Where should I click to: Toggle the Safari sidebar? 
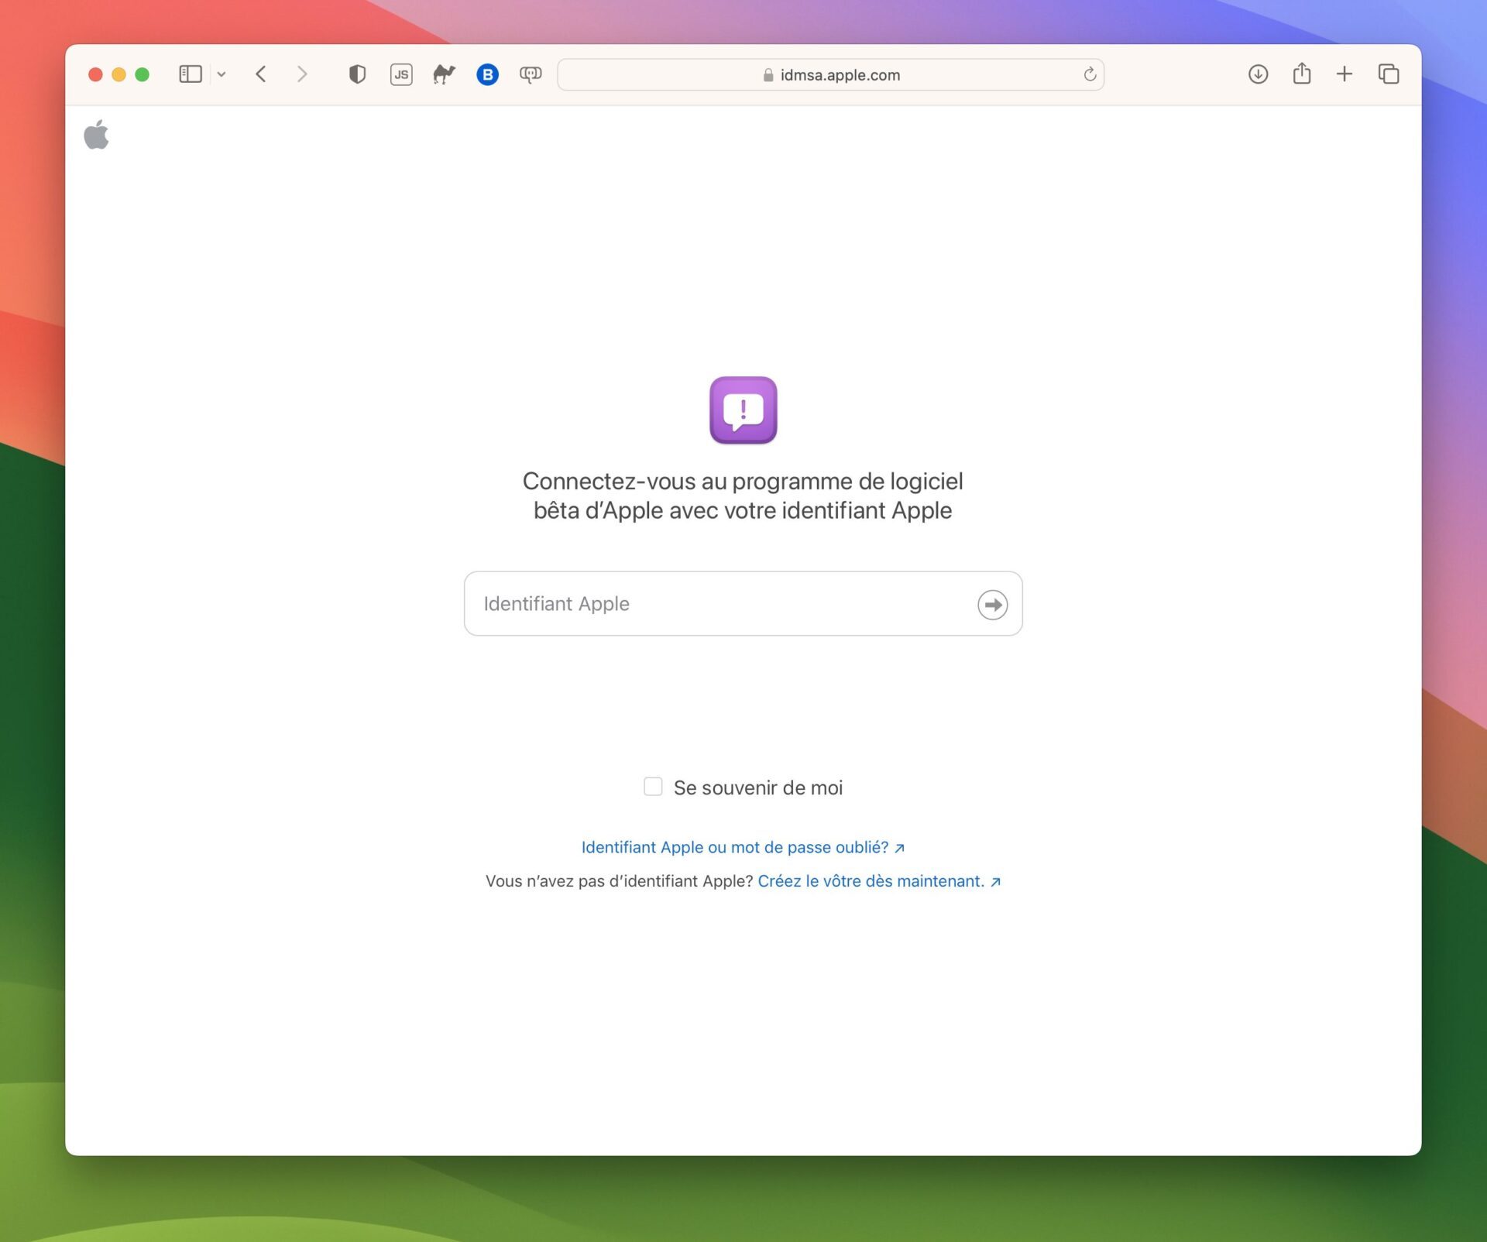coord(191,74)
